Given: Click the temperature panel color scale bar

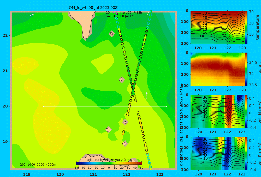Looking at the screenshot, I should 246,27.
